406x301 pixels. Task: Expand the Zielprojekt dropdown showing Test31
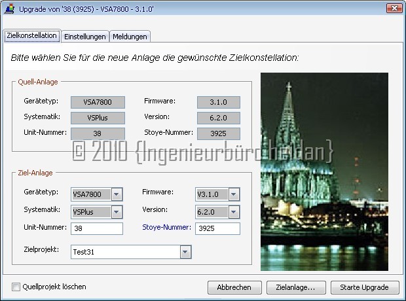pos(185,252)
